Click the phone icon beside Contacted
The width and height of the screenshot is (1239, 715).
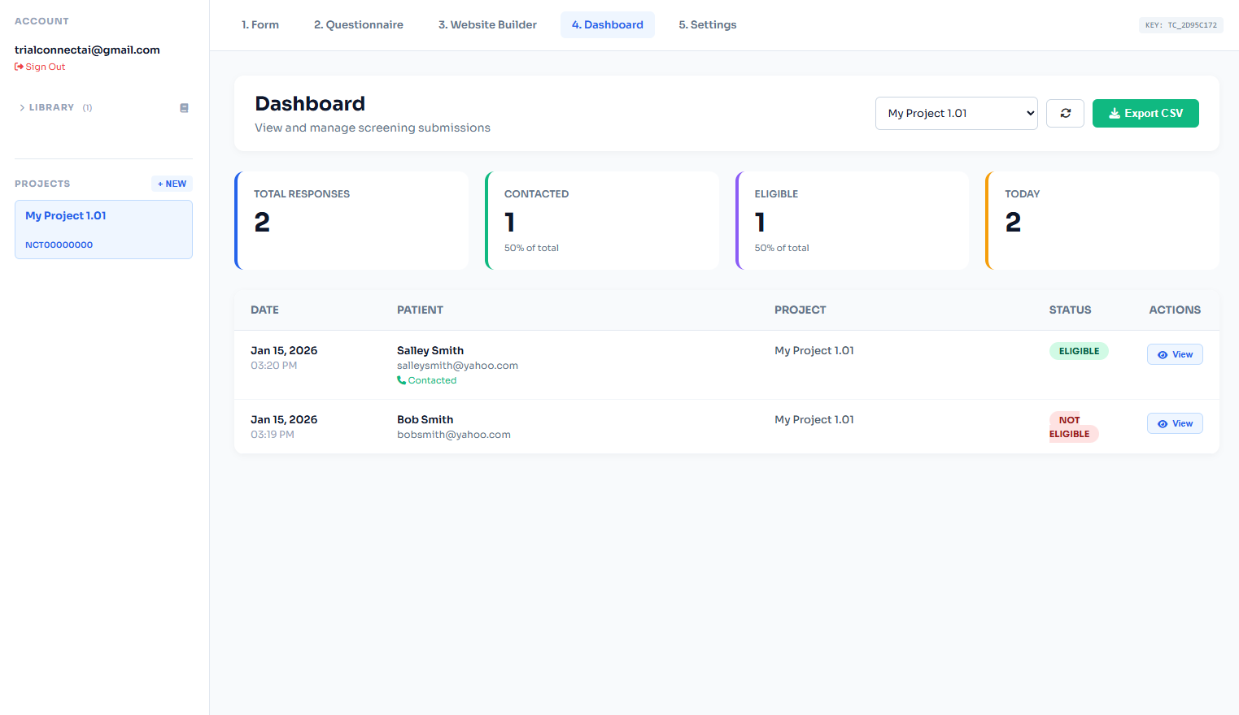tap(402, 379)
